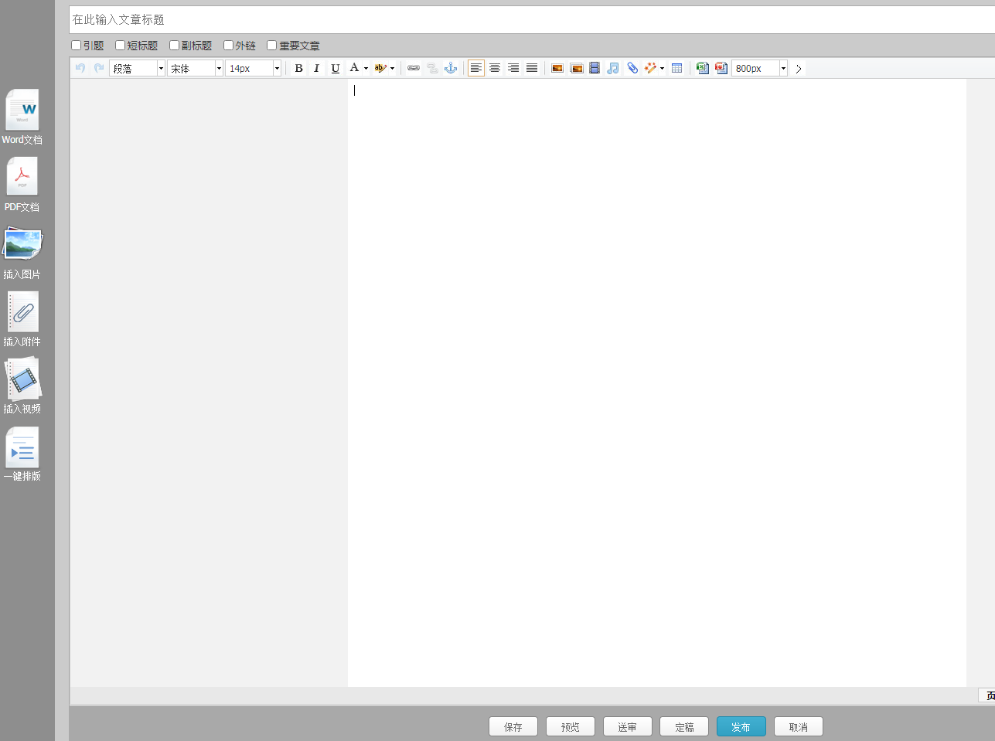This screenshot has height=741, width=995.
Task: Insert a table from the toolbar
Action: point(676,69)
